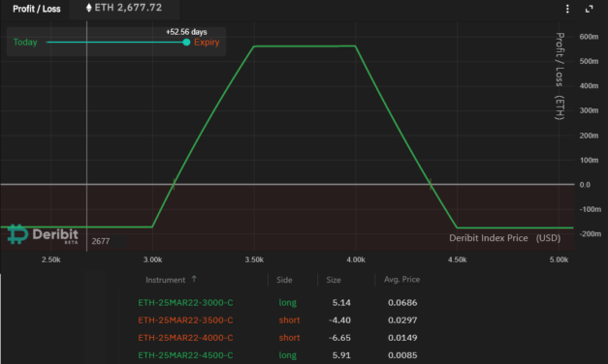
Task: Click left breakeven marker on zero line
Action: pyautogui.click(x=174, y=184)
